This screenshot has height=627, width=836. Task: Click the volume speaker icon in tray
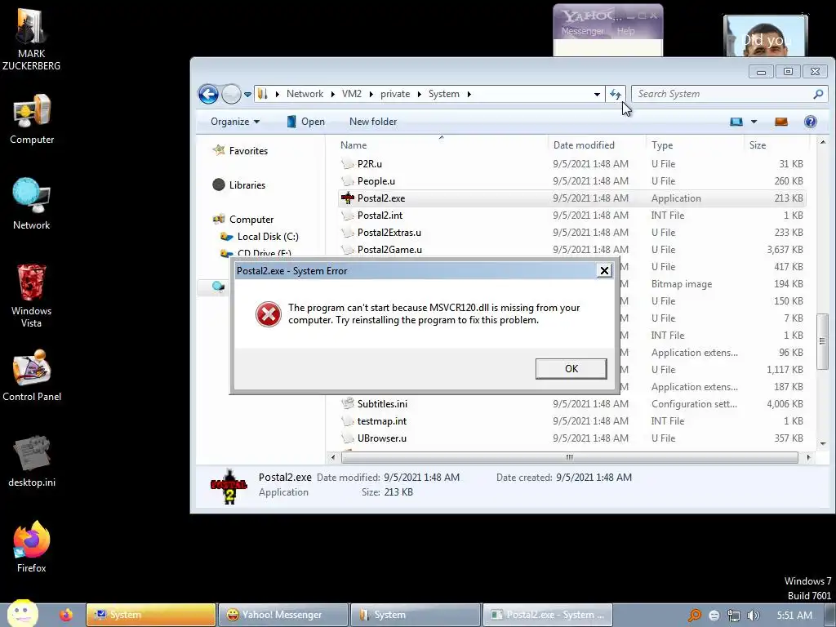click(753, 616)
